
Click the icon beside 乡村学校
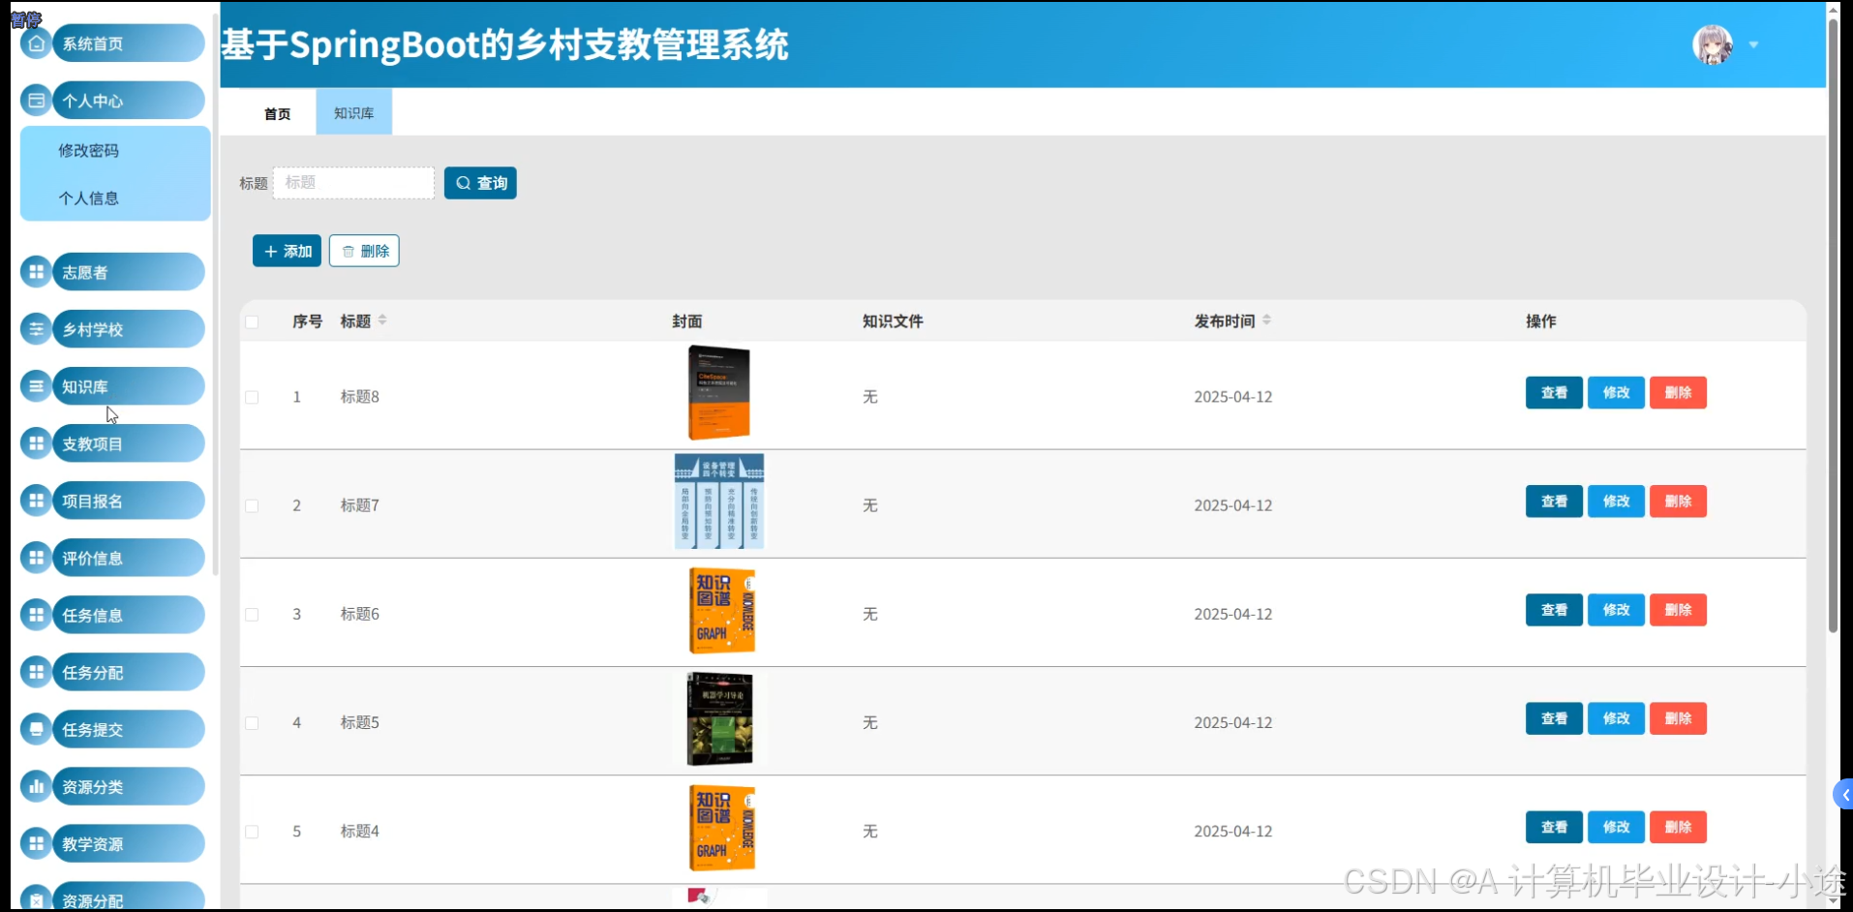(x=36, y=329)
